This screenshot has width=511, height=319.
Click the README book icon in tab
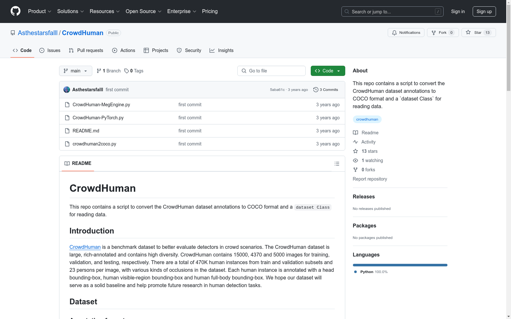coord(67,163)
